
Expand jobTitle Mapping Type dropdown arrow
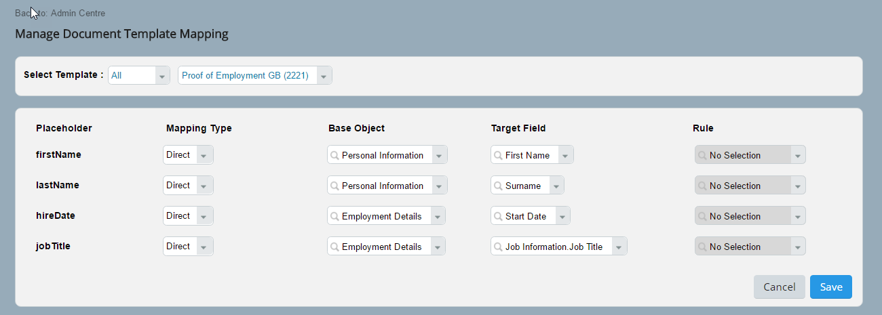tap(204, 247)
